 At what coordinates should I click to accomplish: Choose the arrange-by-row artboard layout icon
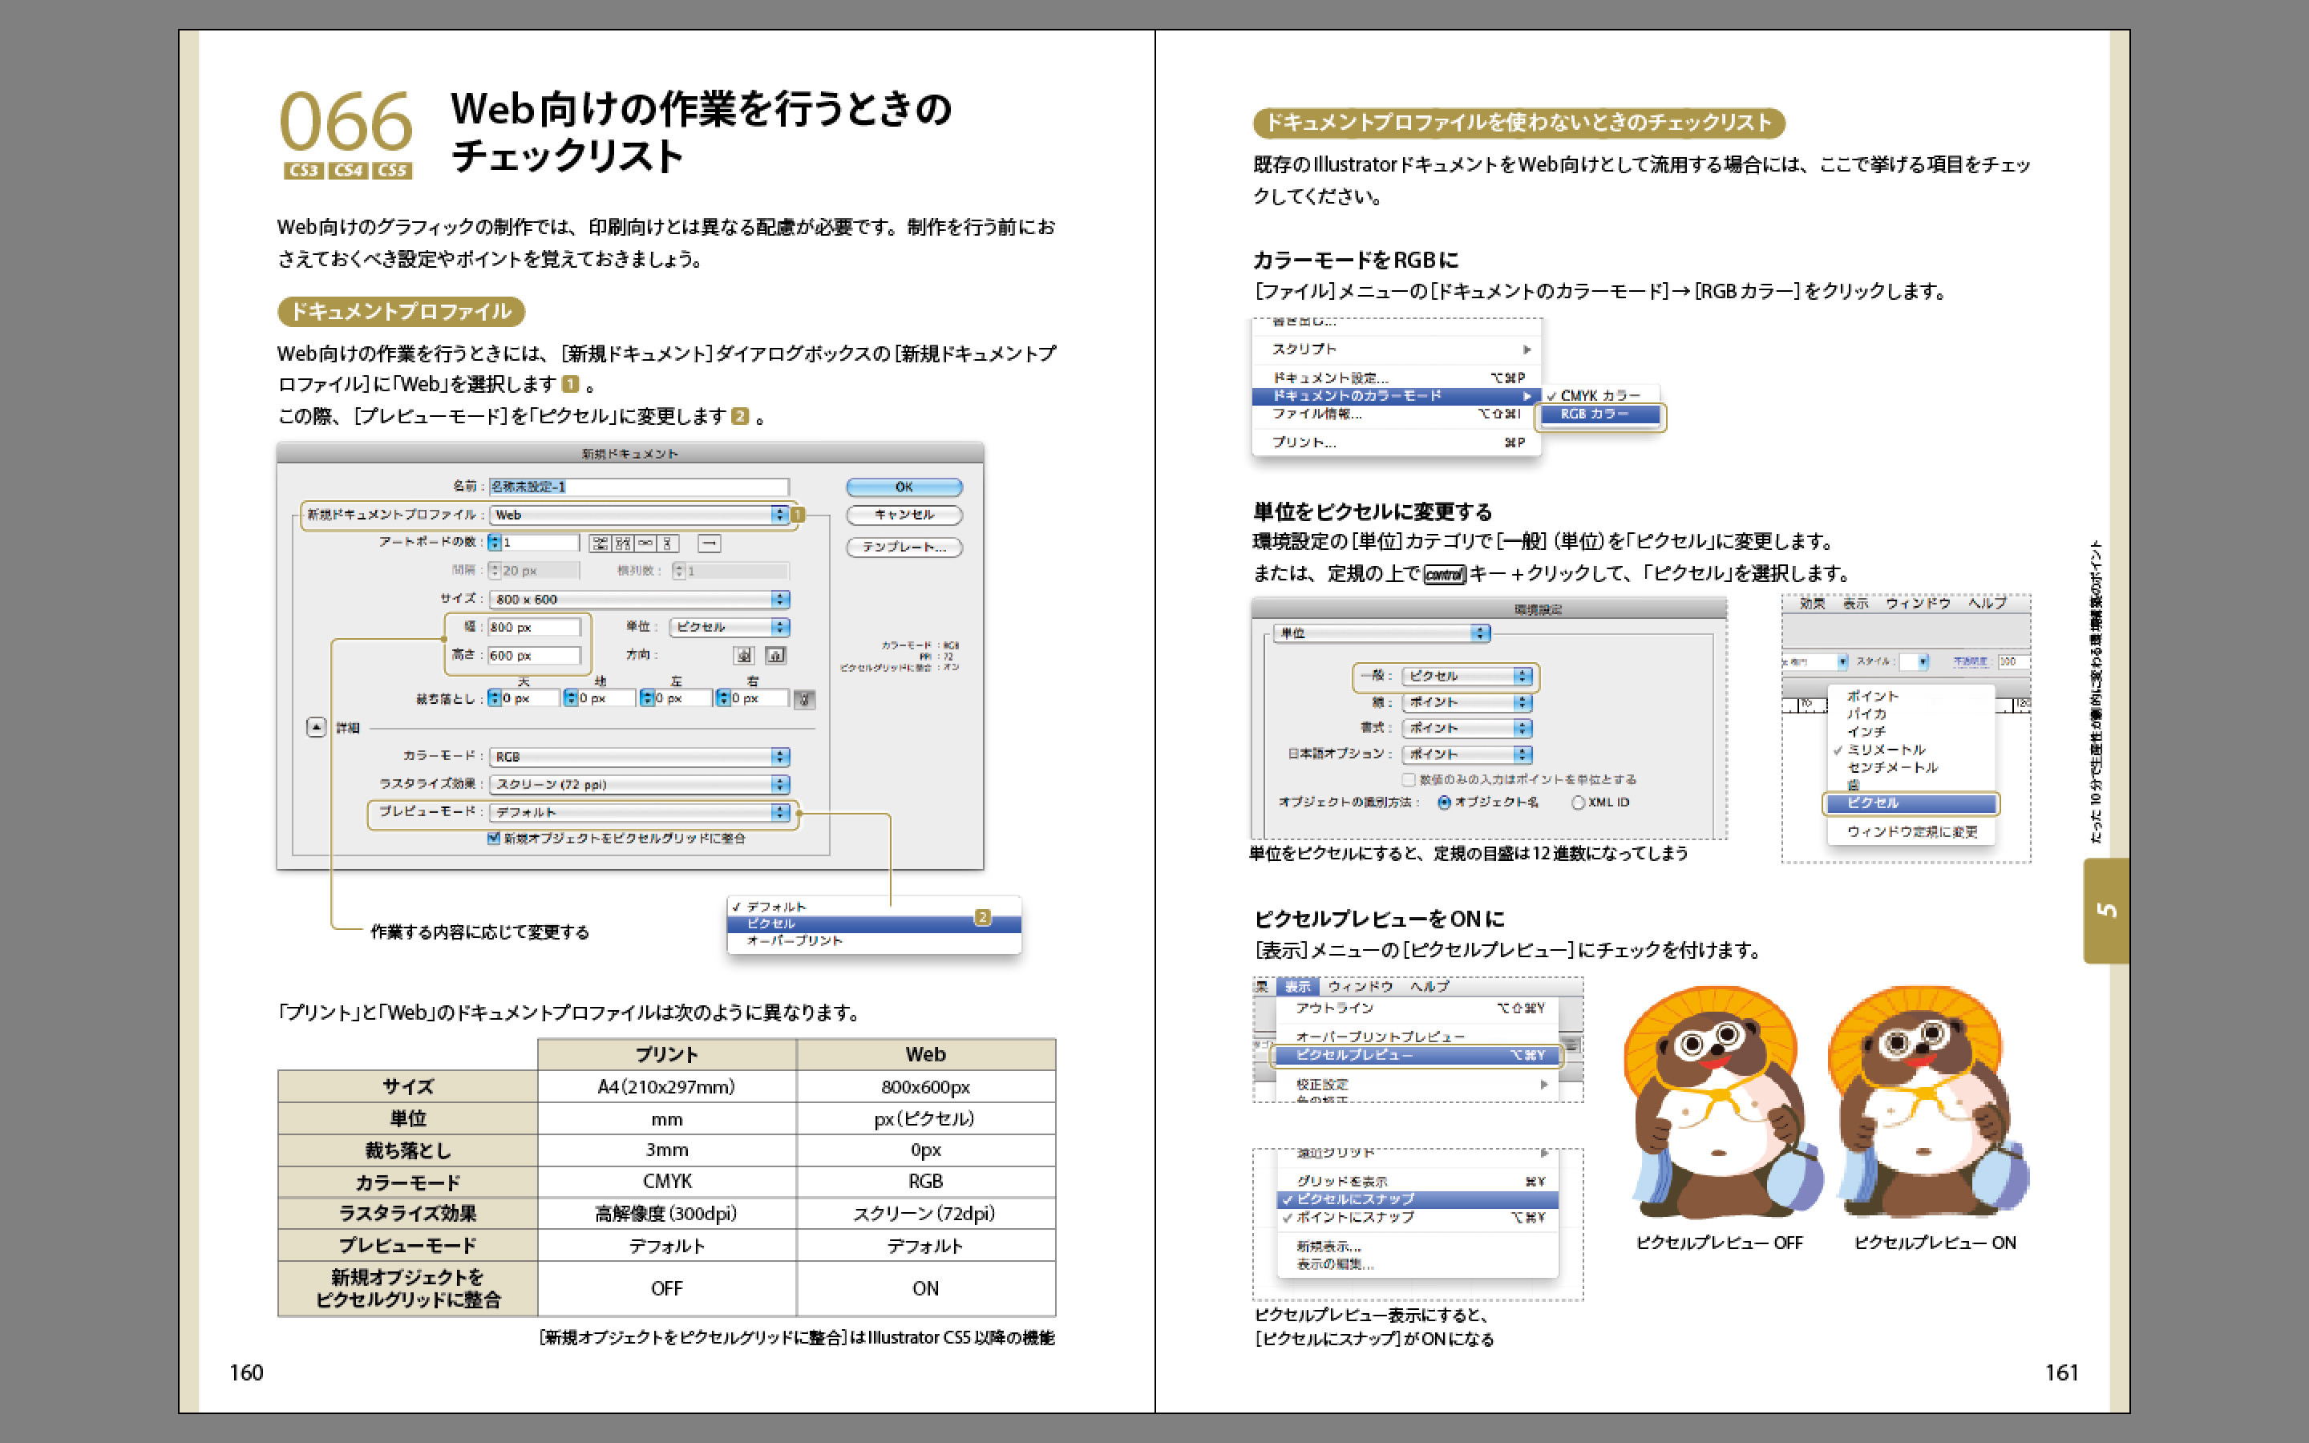[646, 543]
